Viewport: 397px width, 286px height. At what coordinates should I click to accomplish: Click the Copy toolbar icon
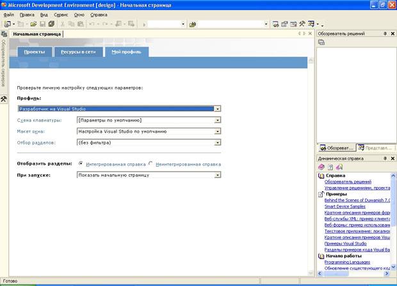[72, 24]
